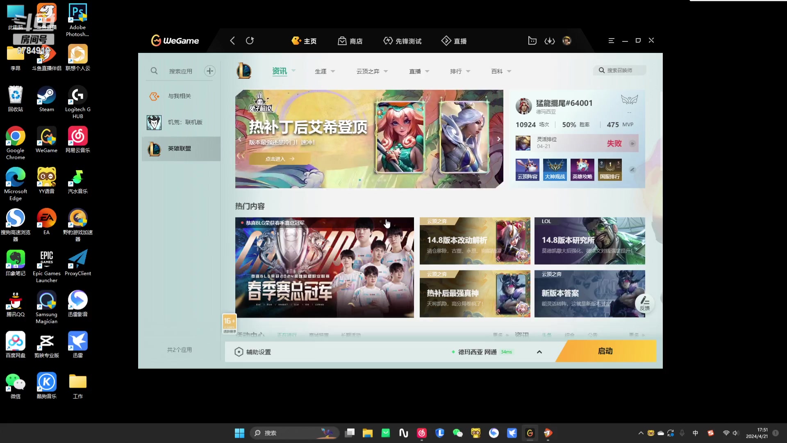Switch to 商店 top tab
The image size is (787, 443).
click(x=350, y=41)
